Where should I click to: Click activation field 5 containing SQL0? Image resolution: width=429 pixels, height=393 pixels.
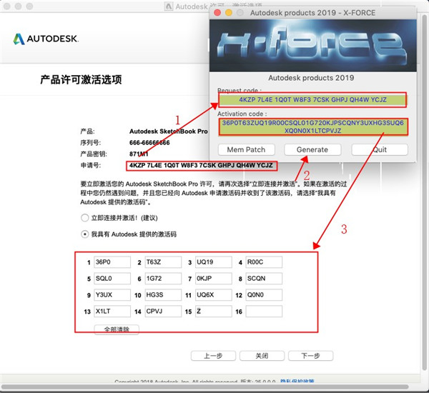[x=112, y=279]
